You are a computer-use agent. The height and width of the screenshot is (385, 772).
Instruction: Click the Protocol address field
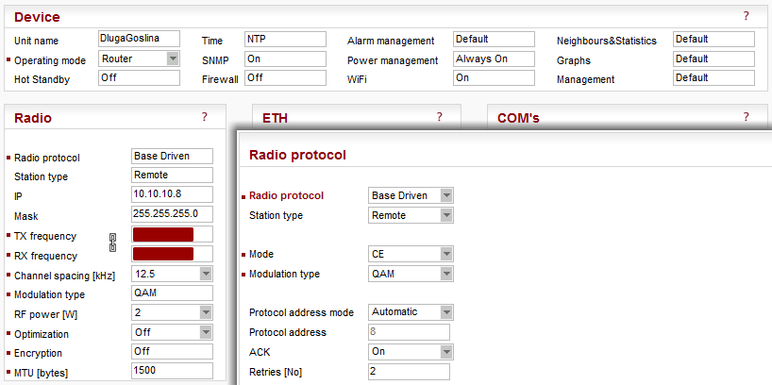click(409, 332)
